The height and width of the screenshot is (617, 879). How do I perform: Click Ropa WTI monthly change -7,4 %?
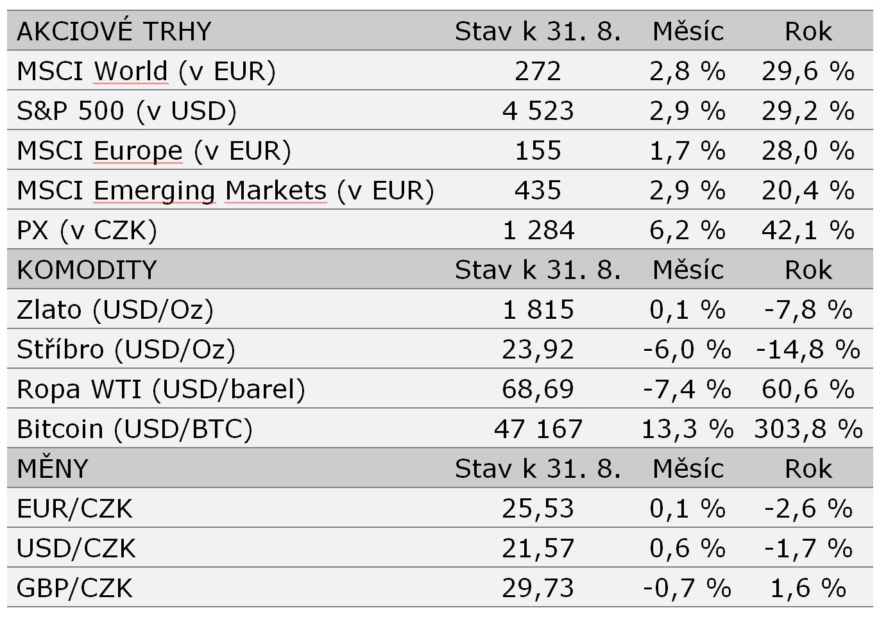(x=687, y=389)
